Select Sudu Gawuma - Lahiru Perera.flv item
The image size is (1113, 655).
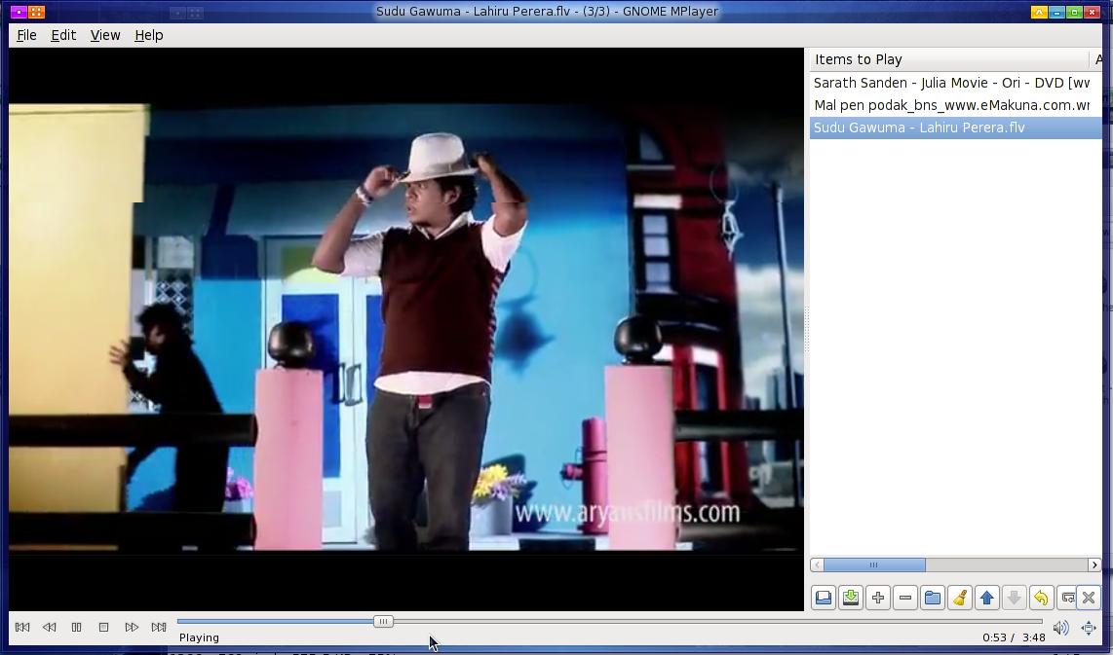coord(955,127)
